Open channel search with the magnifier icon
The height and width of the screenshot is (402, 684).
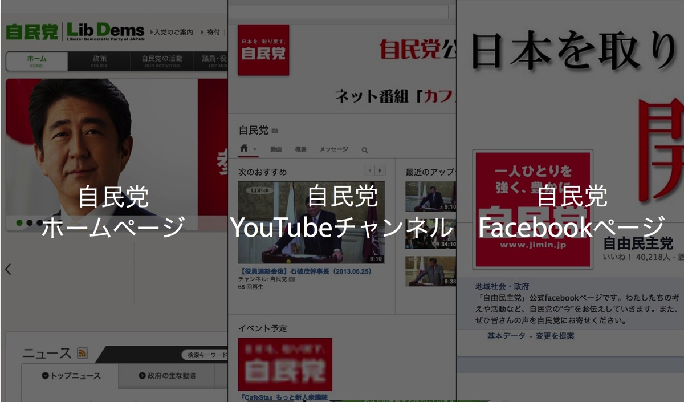[x=365, y=149]
